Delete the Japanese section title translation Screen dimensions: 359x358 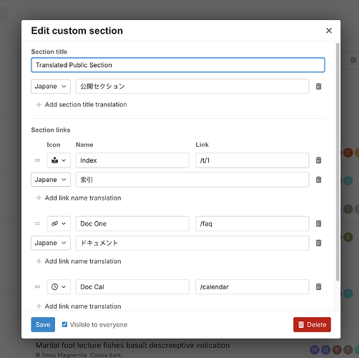(x=318, y=87)
